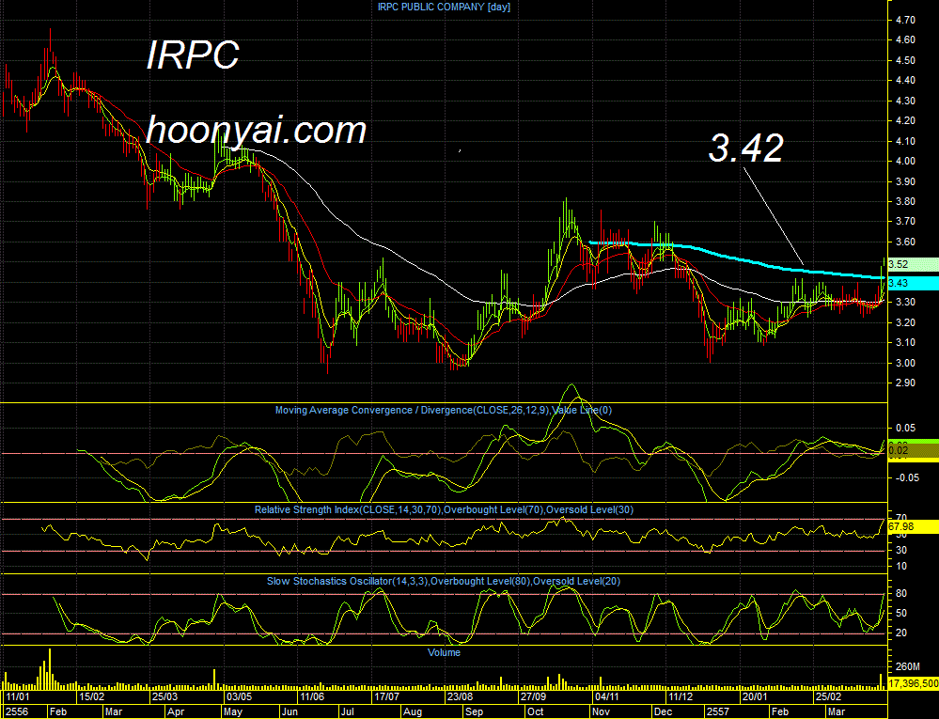Select the 27/09 date label
The image size is (939, 719).
[x=534, y=696]
